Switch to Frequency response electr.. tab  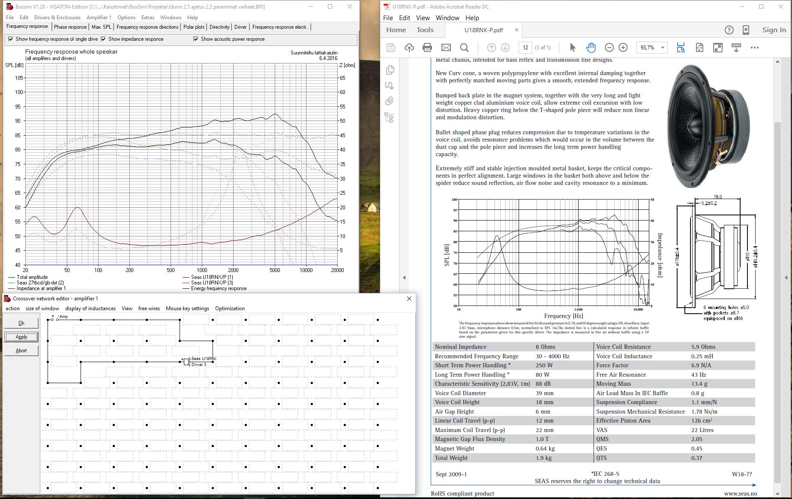(x=280, y=27)
